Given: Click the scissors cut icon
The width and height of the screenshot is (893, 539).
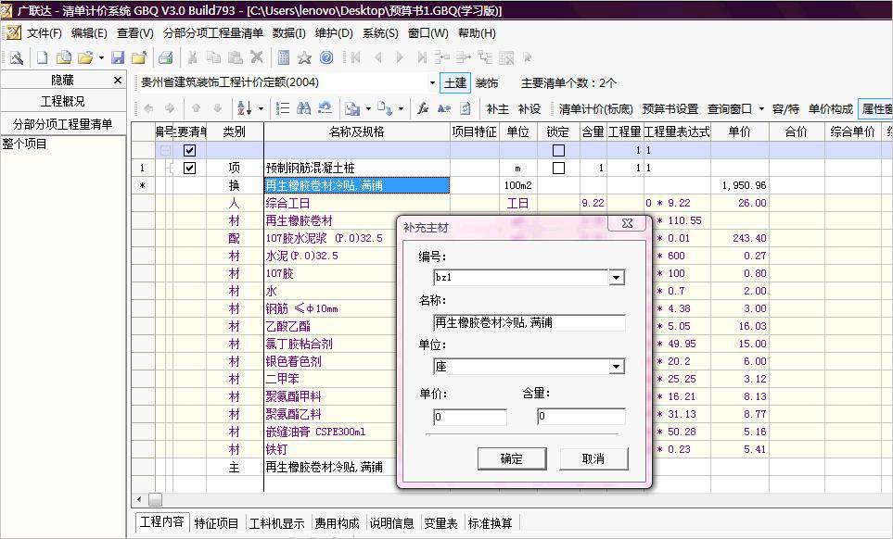Looking at the screenshot, I should click(x=193, y=57).
